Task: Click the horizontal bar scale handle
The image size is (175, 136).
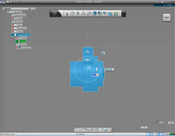Action: (x=88, y=60)
